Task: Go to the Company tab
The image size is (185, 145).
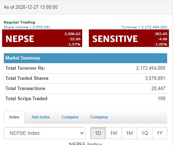Action: (99, 117)
